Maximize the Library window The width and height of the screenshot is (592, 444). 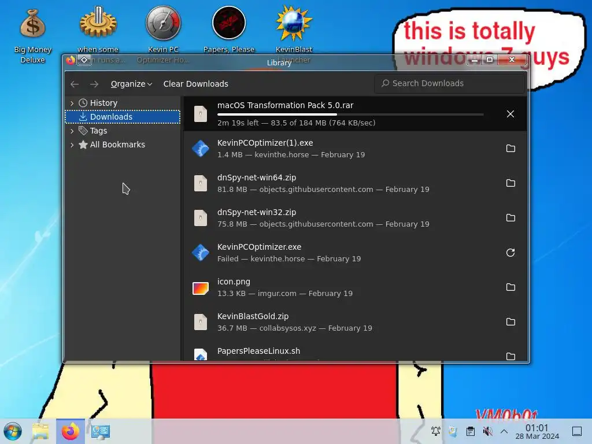pyautogui.click(x=490, y=60)
